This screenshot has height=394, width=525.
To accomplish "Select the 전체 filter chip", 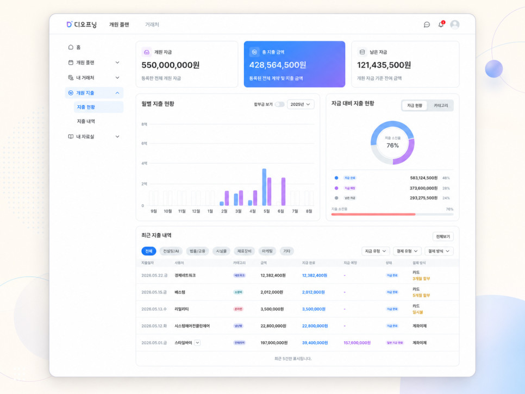I will click(149, 251).
